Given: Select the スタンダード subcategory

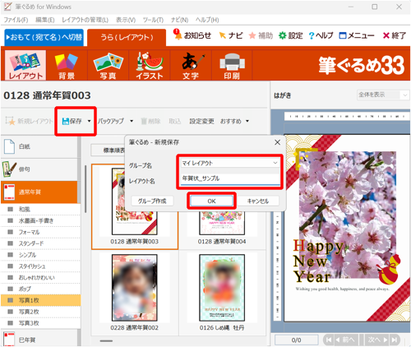Looking at the screenshot, I should click(40, 243).
